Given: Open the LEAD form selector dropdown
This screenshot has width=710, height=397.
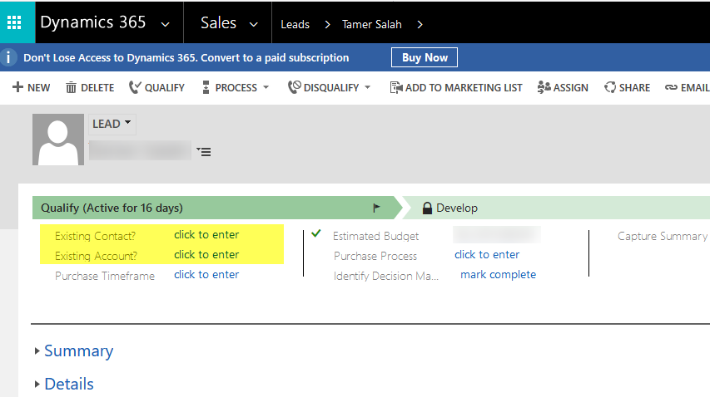Looking at the screenshot, I should click(x=112, y=124).
